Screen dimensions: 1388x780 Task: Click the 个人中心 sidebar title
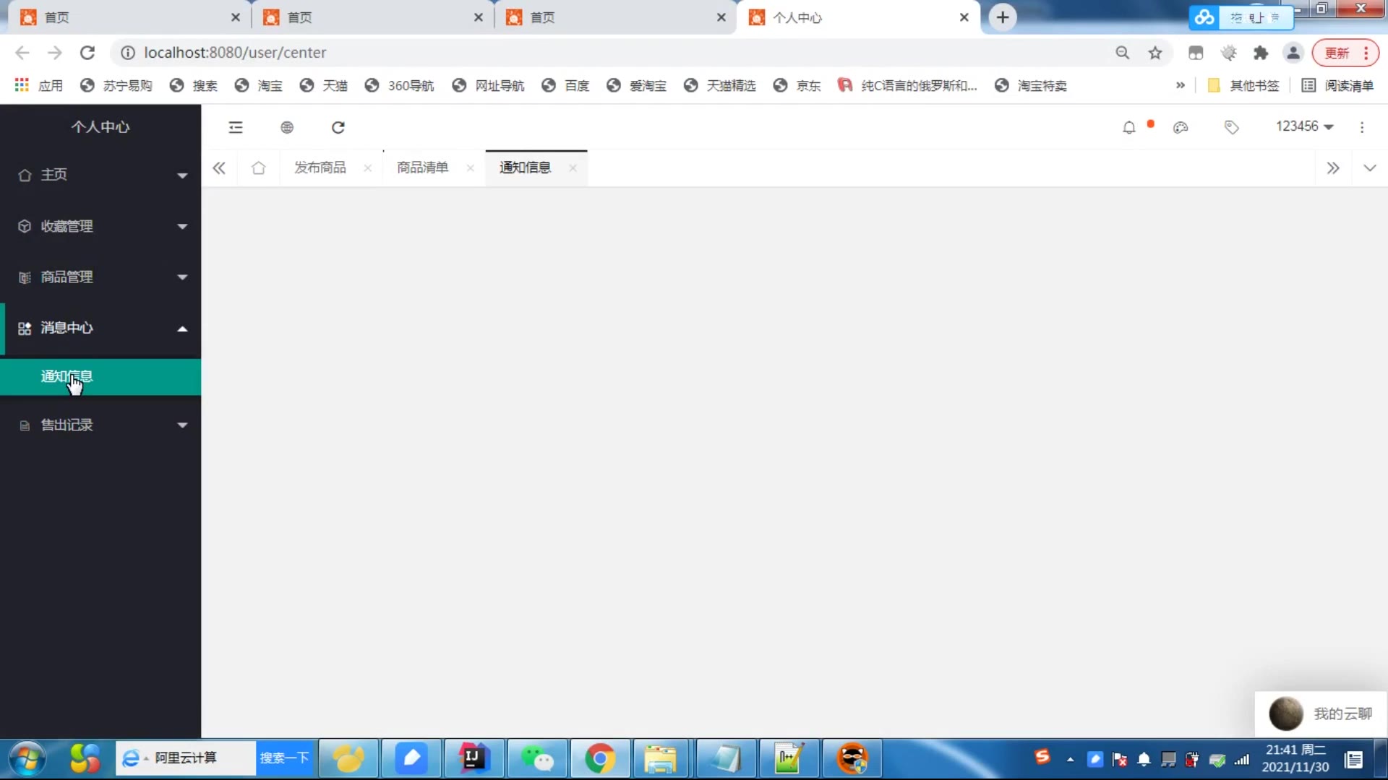pyautogui.click(x=100, y=127)
